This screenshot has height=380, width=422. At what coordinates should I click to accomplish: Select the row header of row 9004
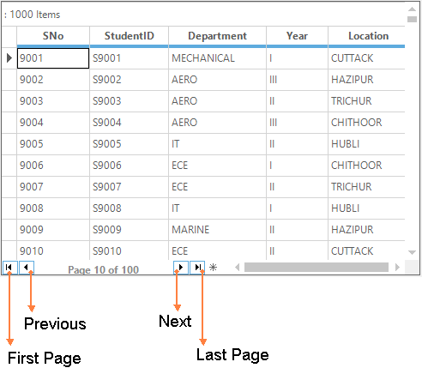(x=9, y=123)
